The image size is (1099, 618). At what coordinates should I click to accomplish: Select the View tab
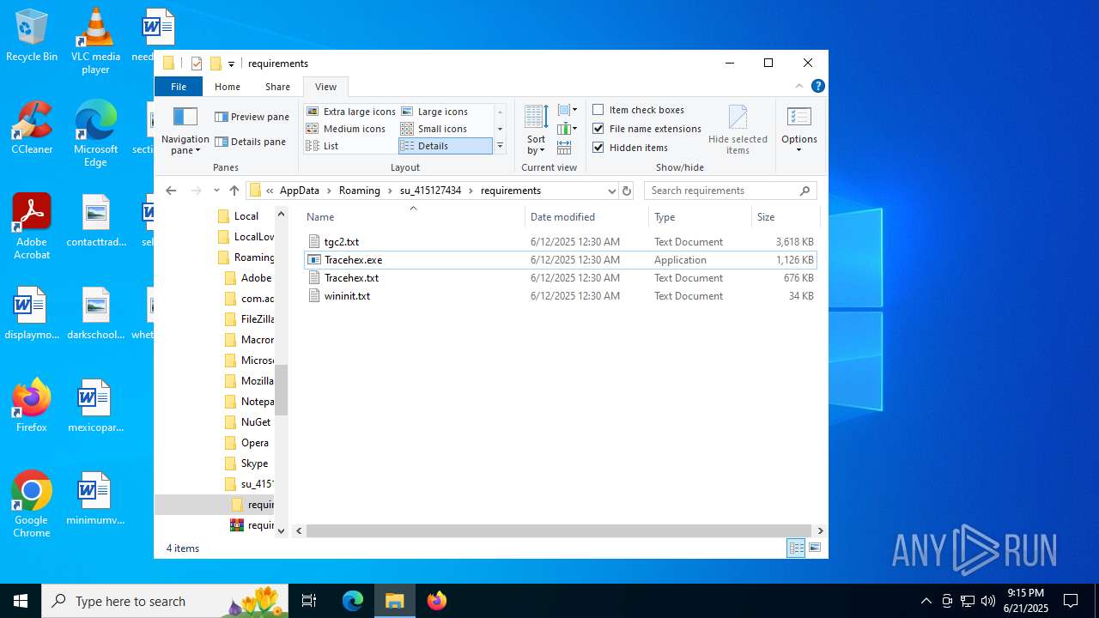point(325,87)
